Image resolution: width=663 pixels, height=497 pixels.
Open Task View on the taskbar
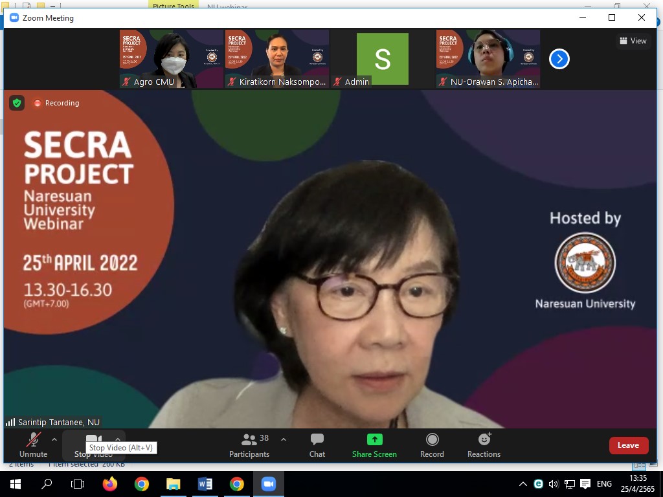coord(78,484)
